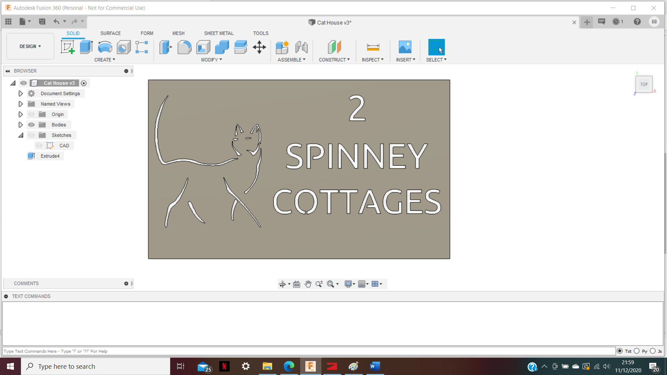Viewport: 667px width, 375px height.
Task: Open the DESIGN workspace dropdown
Action: (30, 46)
